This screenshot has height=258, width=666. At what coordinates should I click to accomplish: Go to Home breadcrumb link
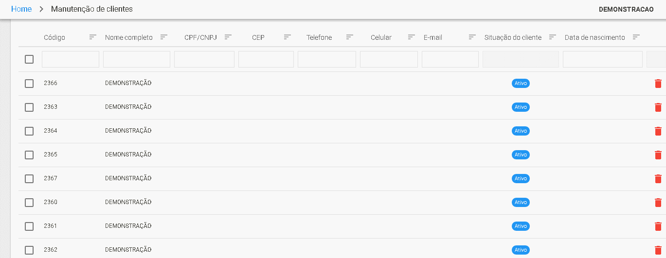tap(21, 9)
